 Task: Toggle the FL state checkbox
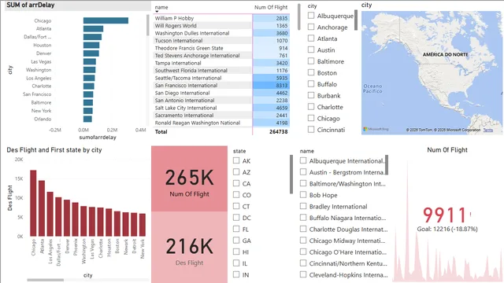coord(236,229)
